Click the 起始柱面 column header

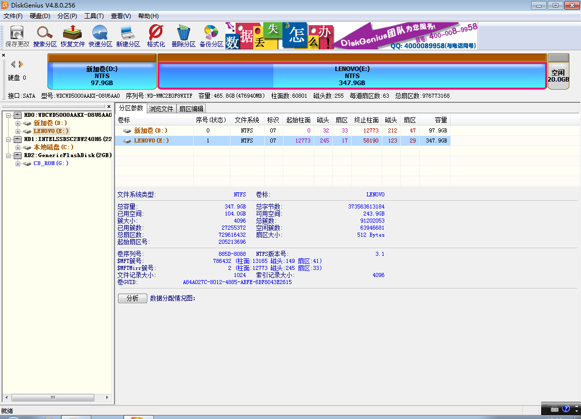298,120
